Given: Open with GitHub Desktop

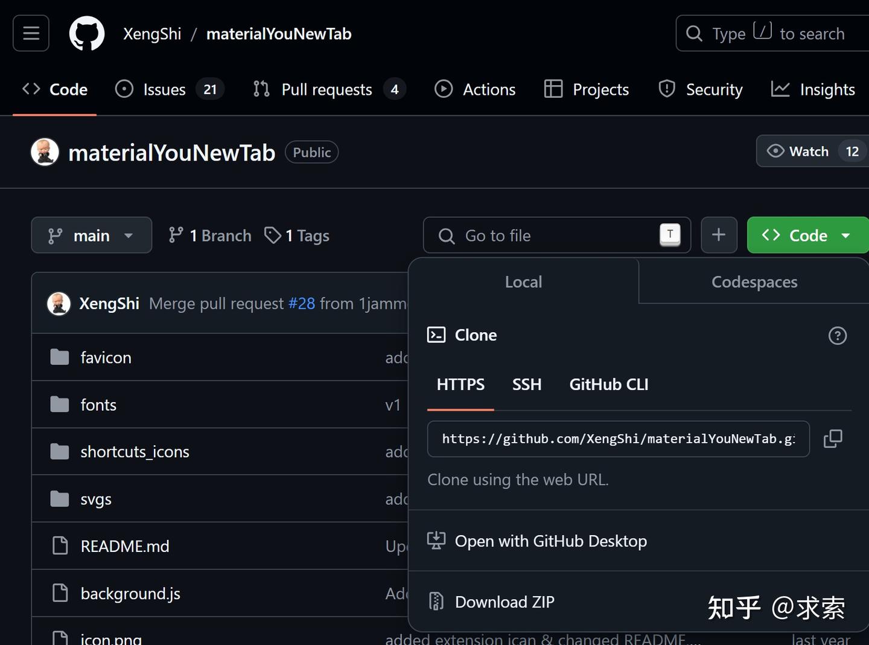Looking at the screenshot, I should point(550,541).
